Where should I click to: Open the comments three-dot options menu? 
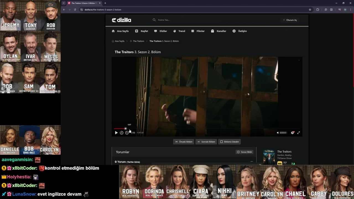point(252,161)
